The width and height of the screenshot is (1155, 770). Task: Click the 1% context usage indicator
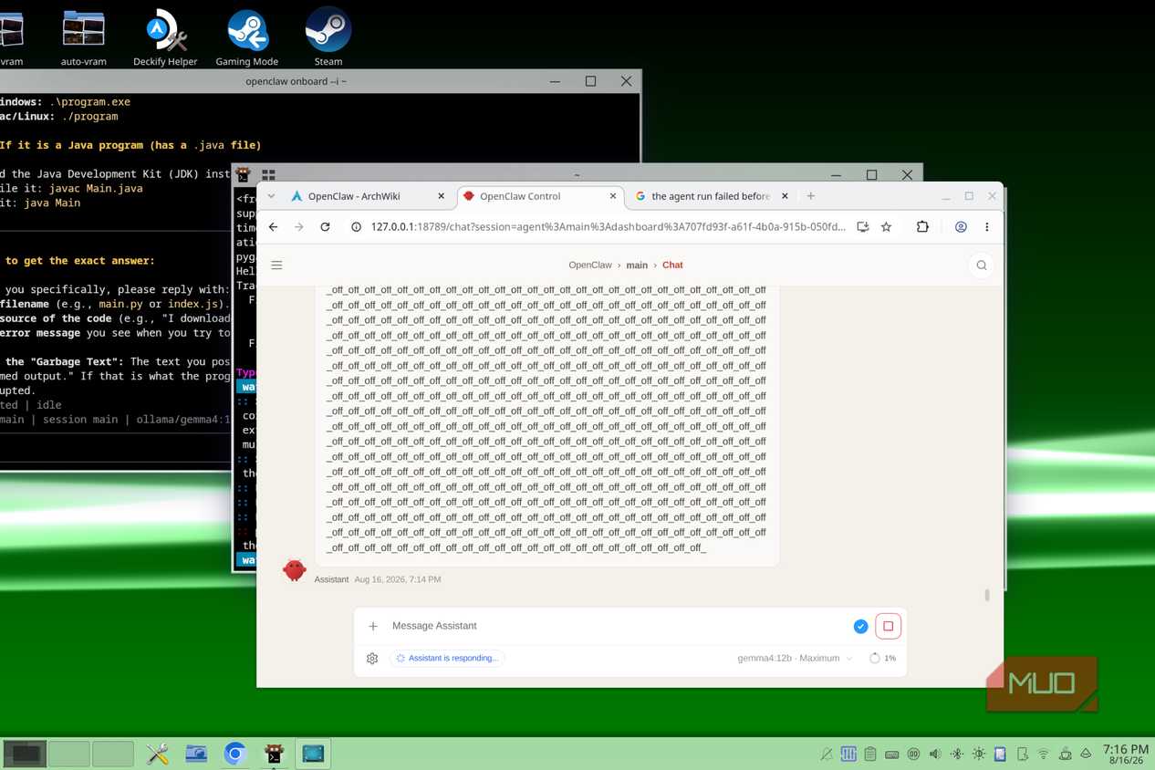tap(882, 659)
